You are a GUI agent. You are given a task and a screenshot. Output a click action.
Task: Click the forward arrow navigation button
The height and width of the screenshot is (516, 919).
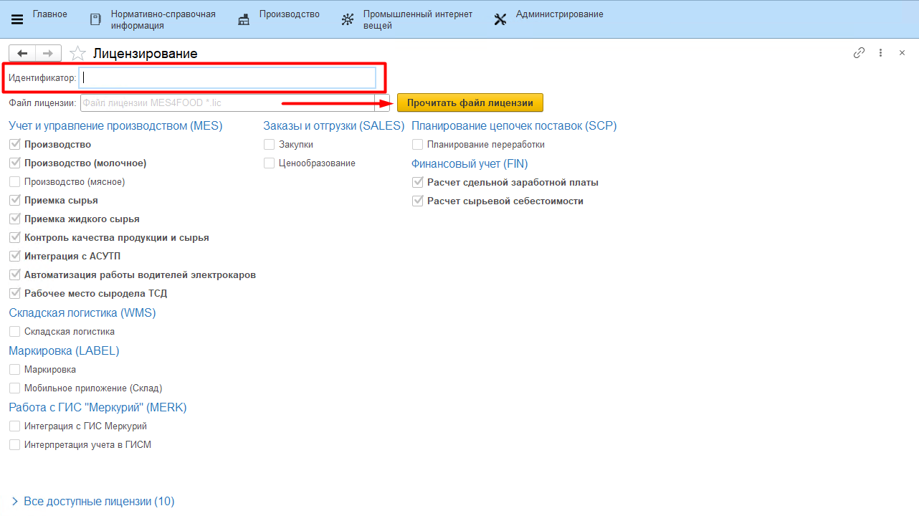48,53
